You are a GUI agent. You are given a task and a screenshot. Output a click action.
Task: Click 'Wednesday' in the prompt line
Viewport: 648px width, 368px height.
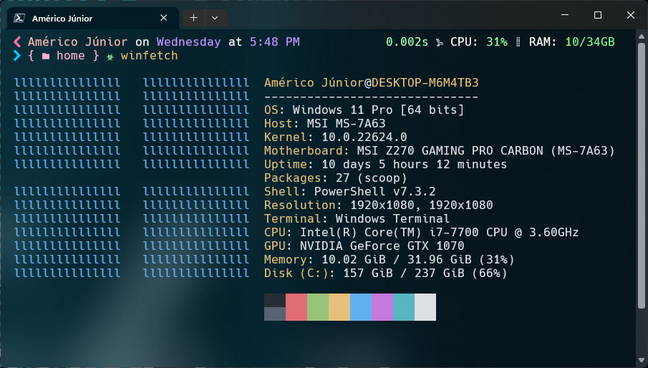click(188, 42)
